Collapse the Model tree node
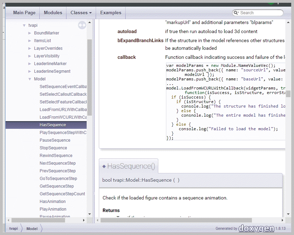The image size is (294, 235). [30, 79]
